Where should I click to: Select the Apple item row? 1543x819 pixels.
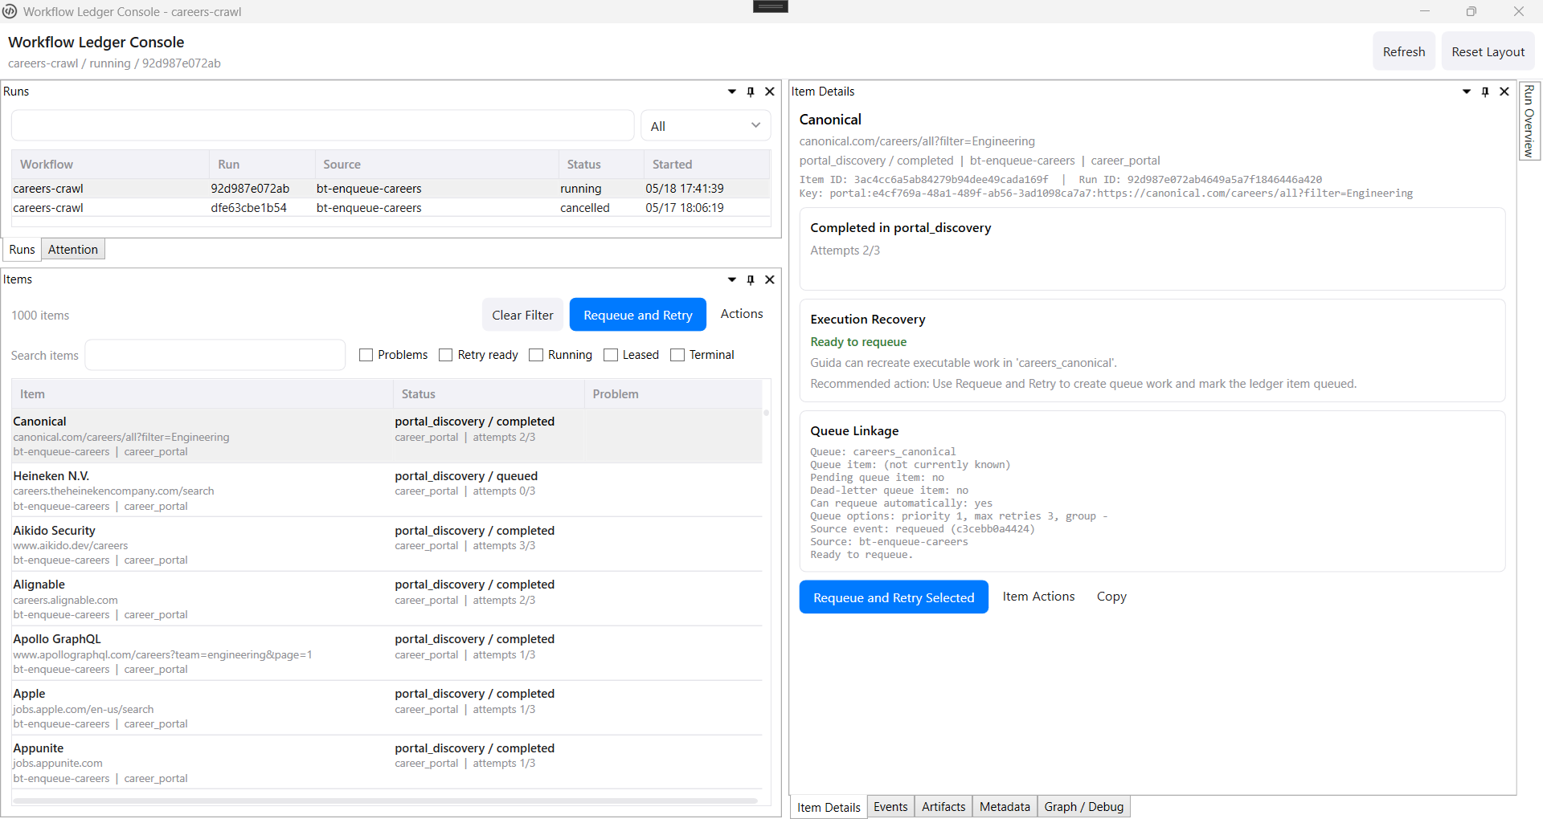[387, 709]
